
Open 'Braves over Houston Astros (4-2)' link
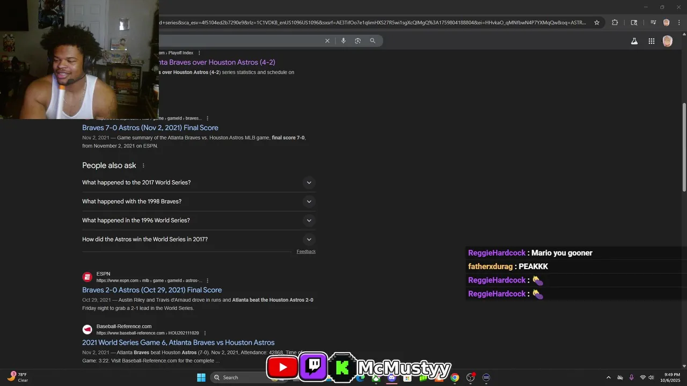tap(217, 62)
